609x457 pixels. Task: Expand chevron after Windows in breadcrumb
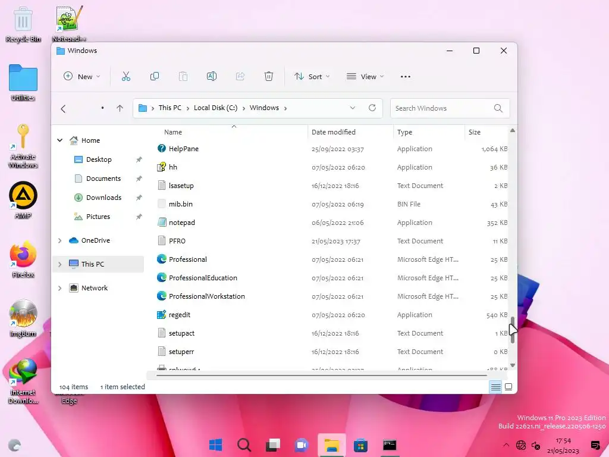pos(285,108)
